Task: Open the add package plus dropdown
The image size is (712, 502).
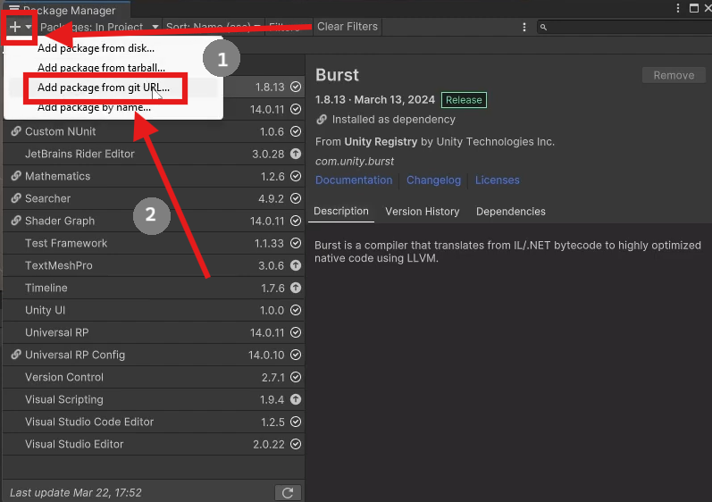Action: click(20, 27)
